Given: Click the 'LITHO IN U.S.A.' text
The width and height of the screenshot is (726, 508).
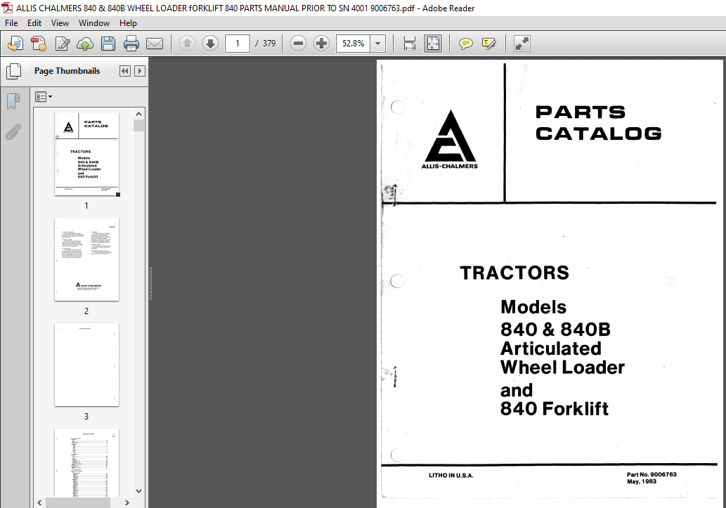Looking at the screenshot, I should [x=451, y=475].
